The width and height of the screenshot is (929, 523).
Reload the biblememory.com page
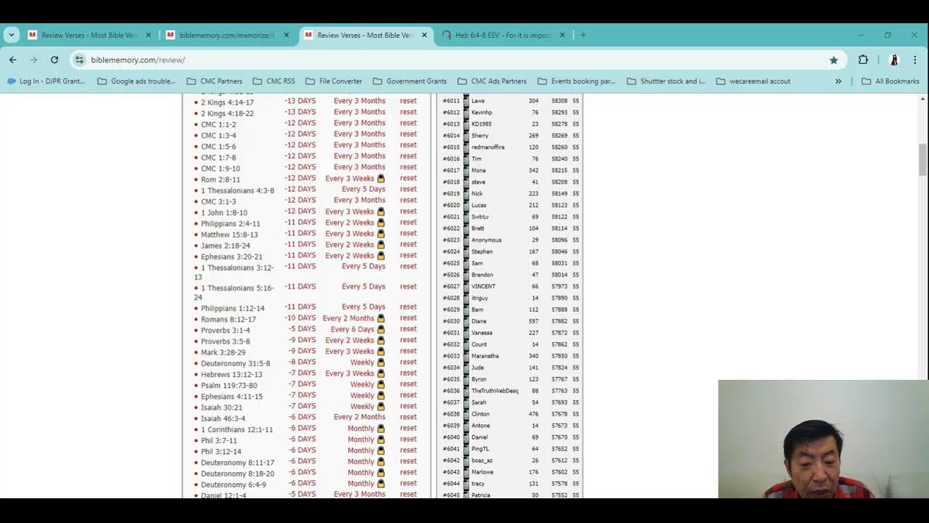pos(54,60)
